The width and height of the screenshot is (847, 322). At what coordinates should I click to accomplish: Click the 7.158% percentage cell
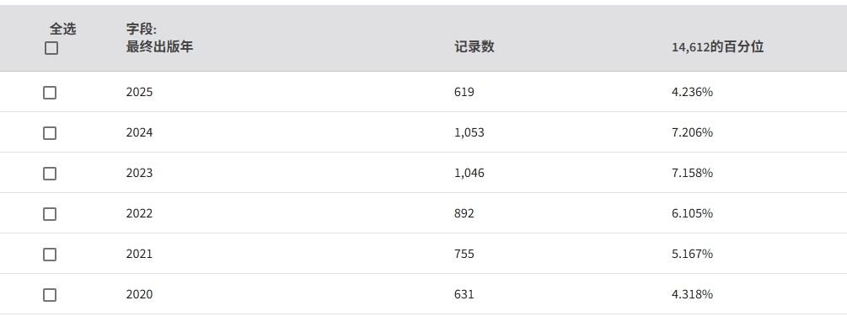coord(692,174)
